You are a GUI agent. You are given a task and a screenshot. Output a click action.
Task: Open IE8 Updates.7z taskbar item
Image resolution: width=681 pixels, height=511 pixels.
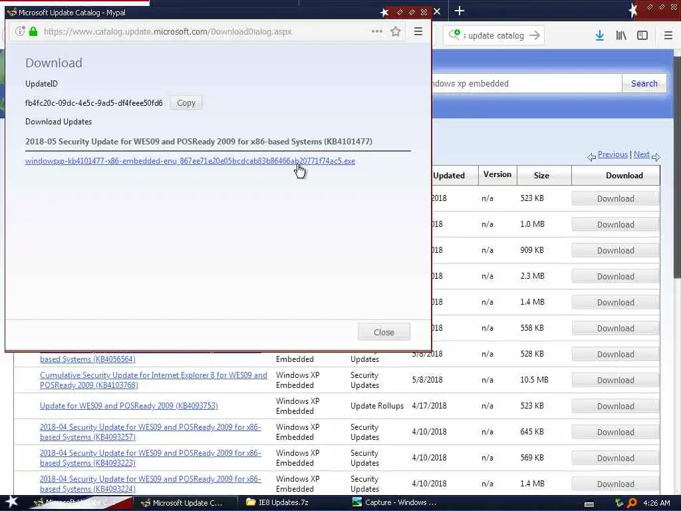(278, 503)
